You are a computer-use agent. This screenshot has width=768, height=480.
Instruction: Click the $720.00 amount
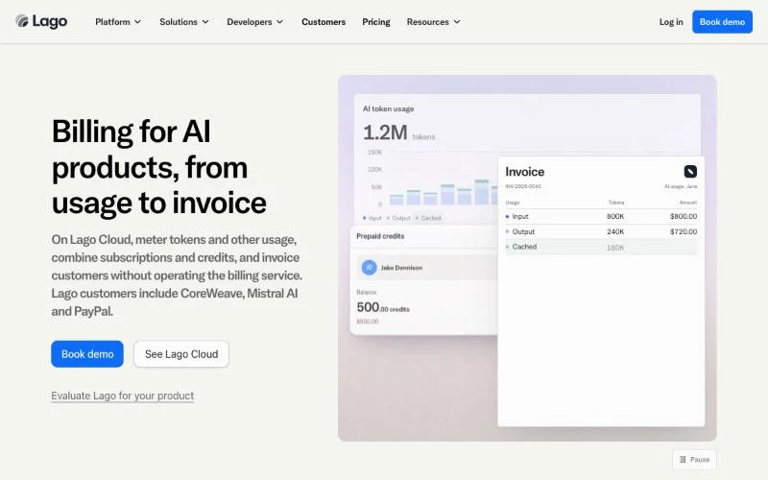tap(684, 231)
